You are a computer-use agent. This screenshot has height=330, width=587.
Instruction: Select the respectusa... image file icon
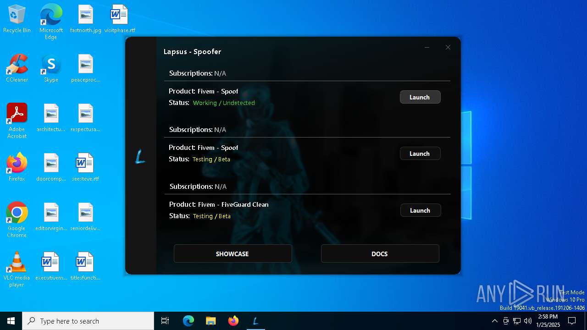point(86,118)
